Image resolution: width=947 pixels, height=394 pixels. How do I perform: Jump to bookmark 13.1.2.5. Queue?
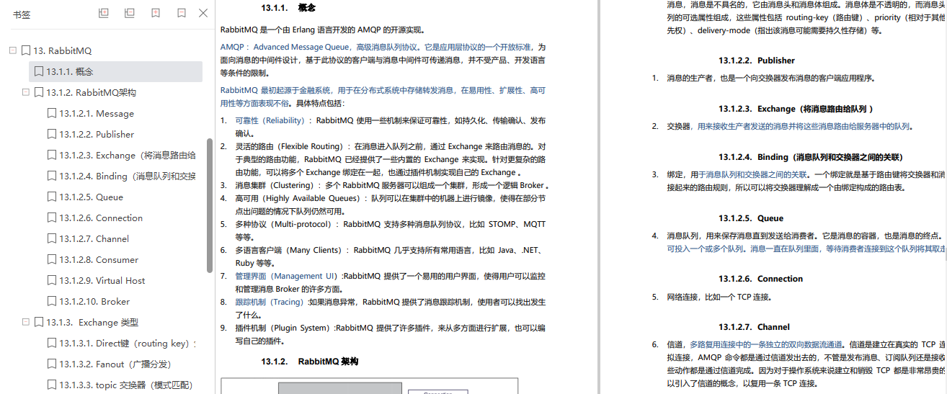click(x=91, y=197)
